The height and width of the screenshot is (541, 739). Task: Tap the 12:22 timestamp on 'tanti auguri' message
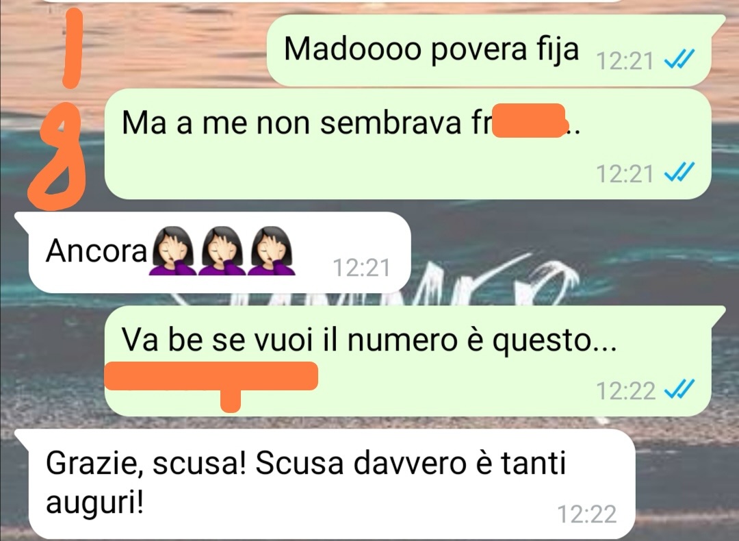click(587, 514)
